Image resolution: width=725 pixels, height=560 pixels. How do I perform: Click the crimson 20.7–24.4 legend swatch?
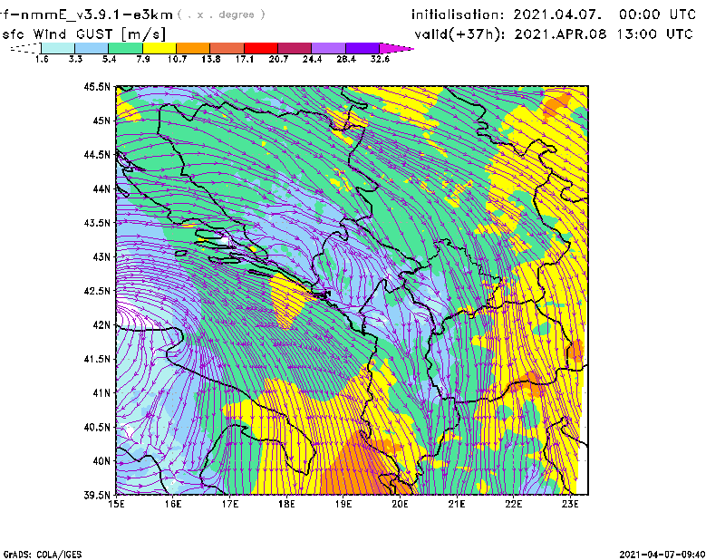[x=295, y=48]
